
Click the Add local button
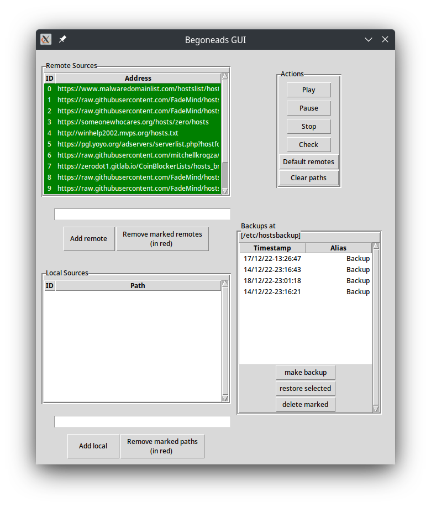pos(93,446)
